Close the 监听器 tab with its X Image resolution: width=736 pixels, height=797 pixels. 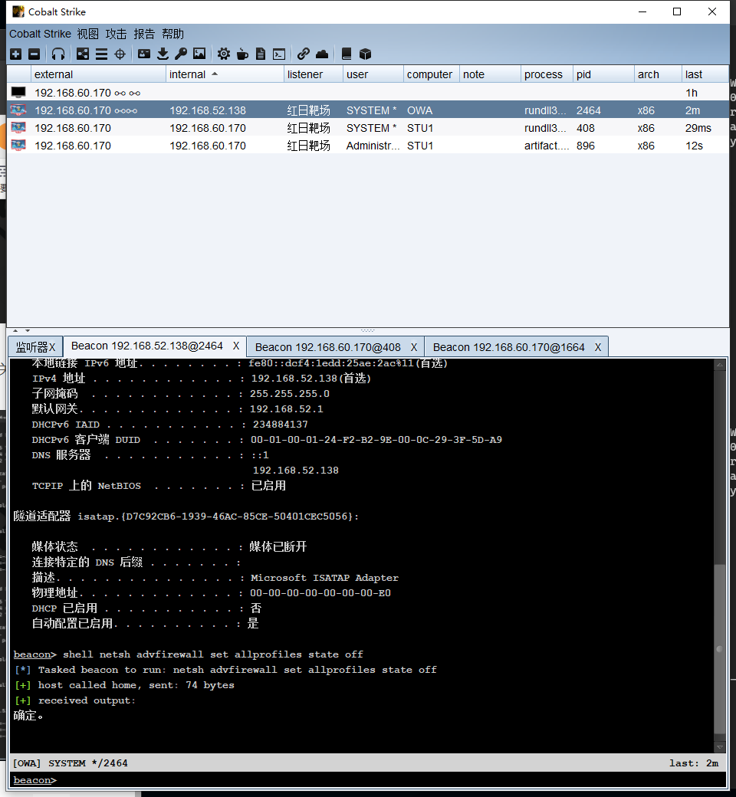[x=52, y=348]
